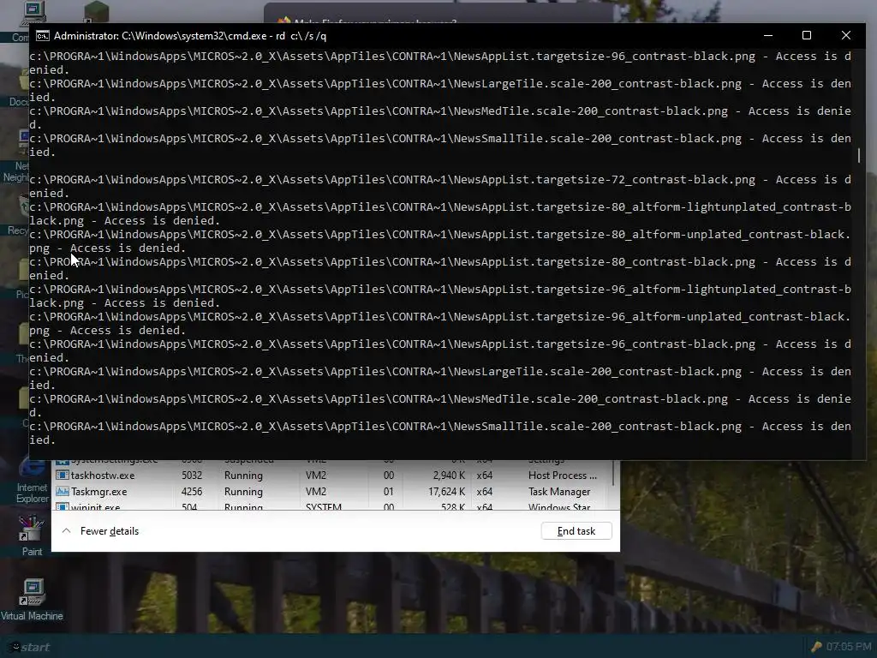The height and width of the screenshot is (658, 877).
Task: Click the Taskmgr.exe process icon
Action: 62,491
